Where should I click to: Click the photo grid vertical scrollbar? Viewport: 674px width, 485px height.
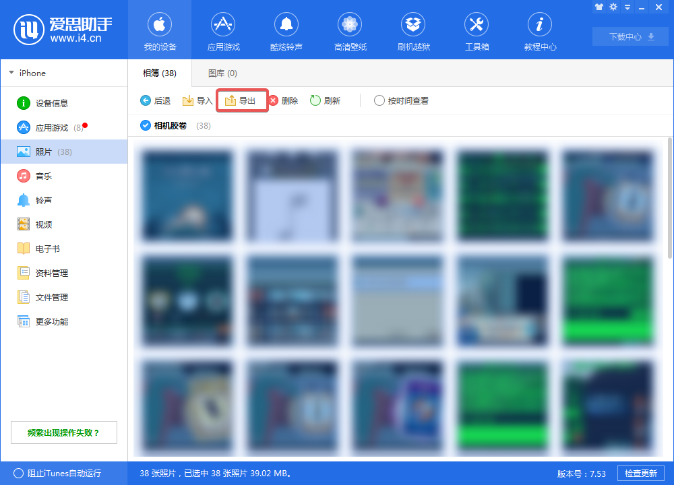click(x=669, y=202)
